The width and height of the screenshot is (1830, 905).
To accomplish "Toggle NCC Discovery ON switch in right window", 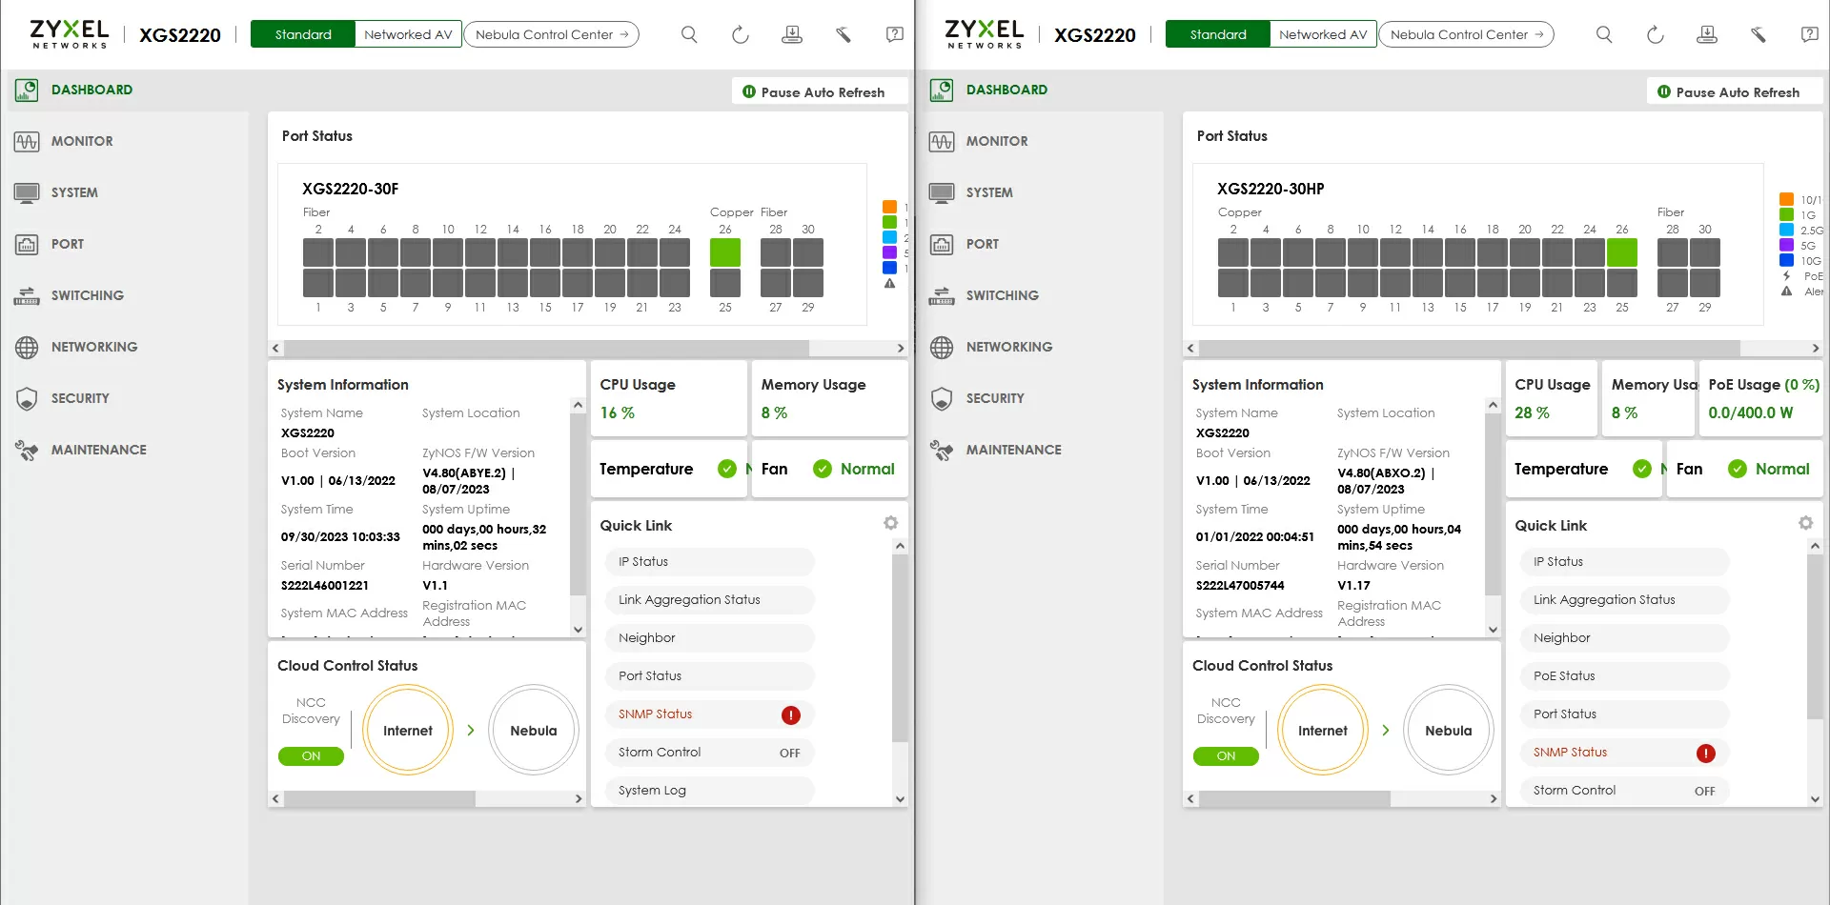I will coord(1226,756).
